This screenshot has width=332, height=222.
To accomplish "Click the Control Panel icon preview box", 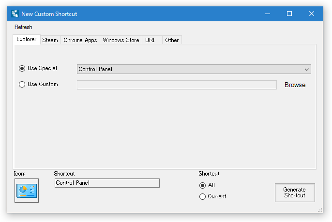I will pos(27,191).
